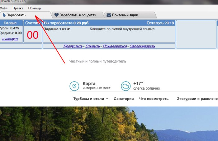Block the site with the Заблокировать link

point(142,46)
